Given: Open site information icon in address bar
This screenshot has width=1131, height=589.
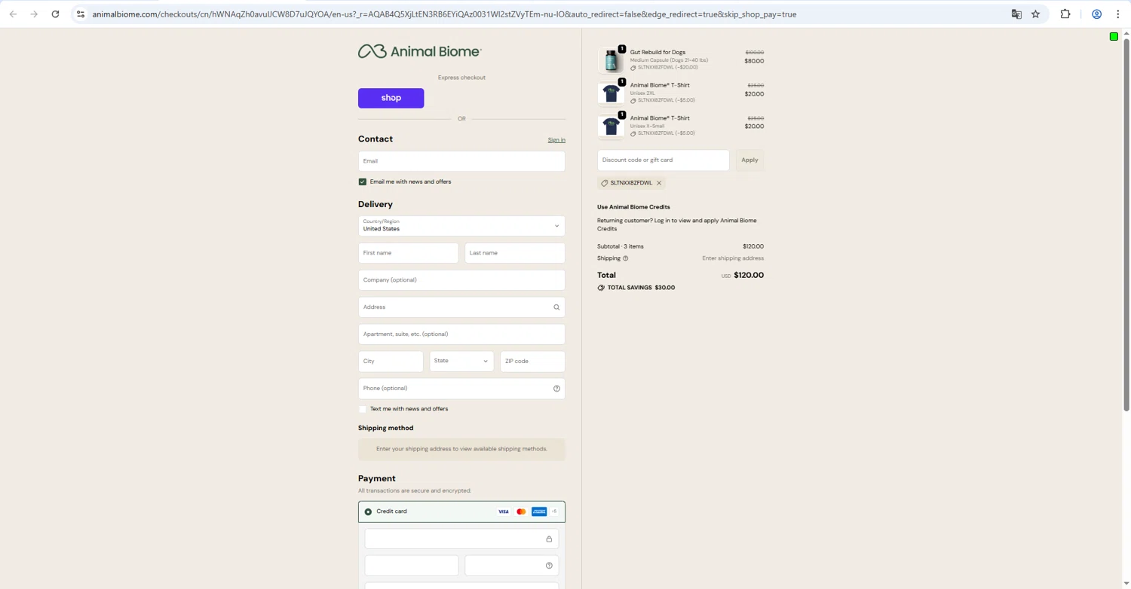Looking at the screenshot, I should [x=81, y=14].
